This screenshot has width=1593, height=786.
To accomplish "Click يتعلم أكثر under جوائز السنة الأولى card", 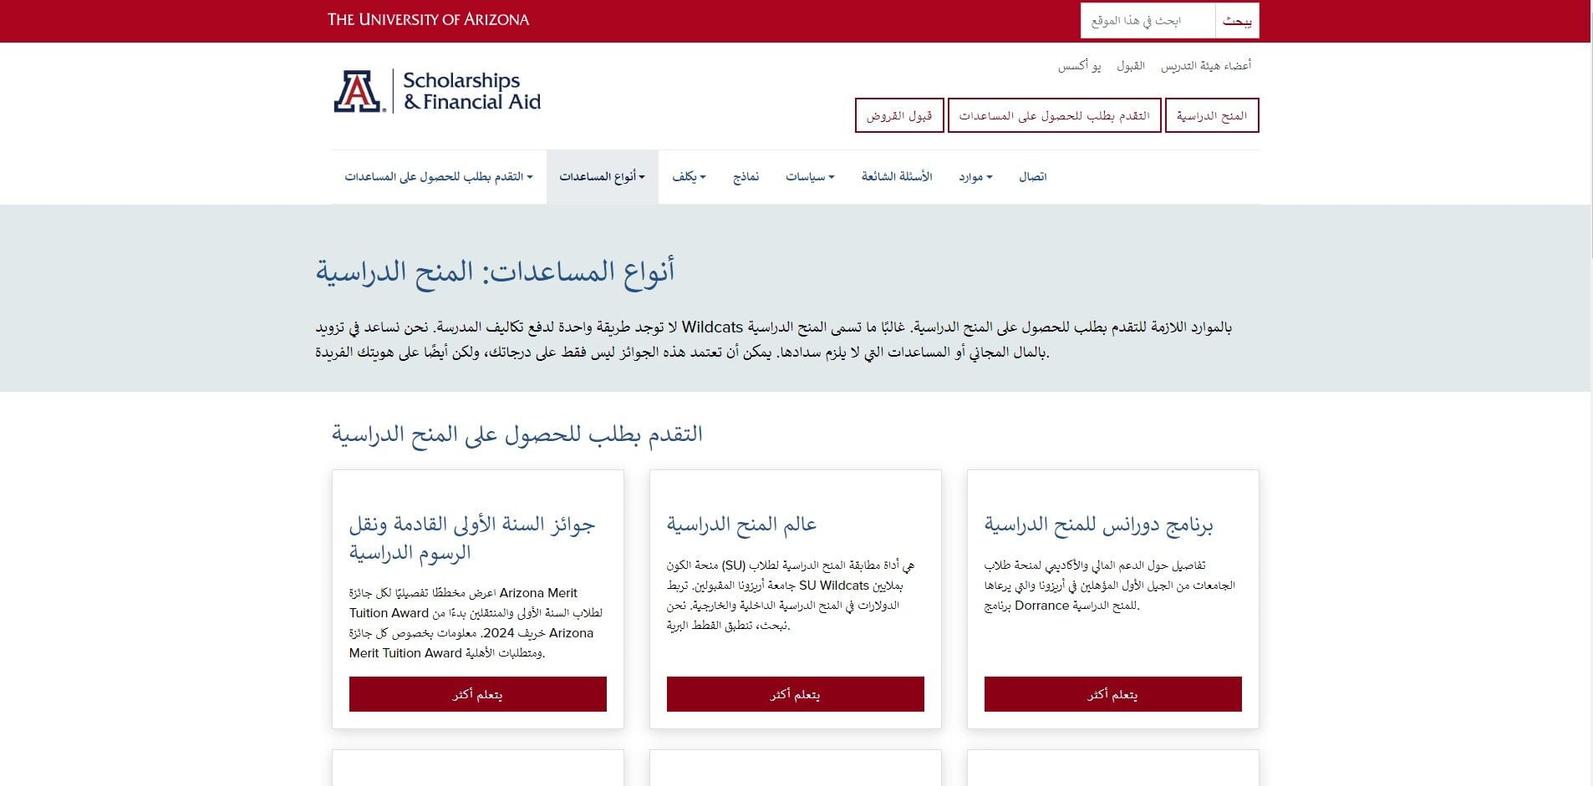I will click(478, 694).
